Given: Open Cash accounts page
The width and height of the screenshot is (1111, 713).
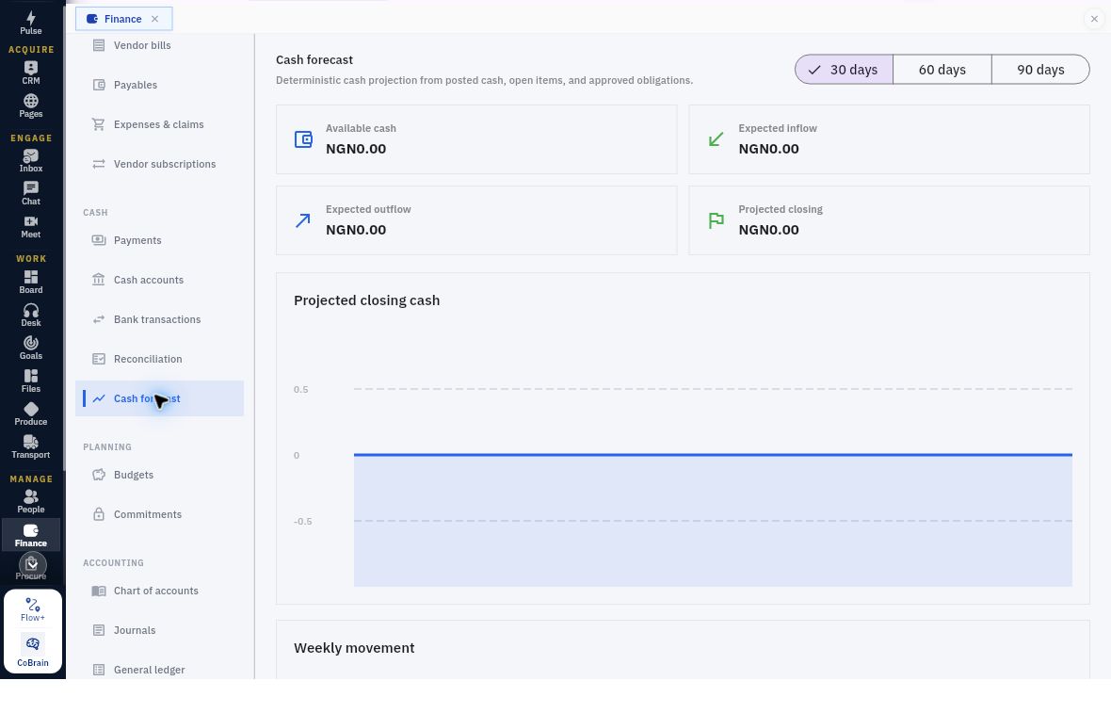Looking at the screenshot, I should tap(159, 280).
